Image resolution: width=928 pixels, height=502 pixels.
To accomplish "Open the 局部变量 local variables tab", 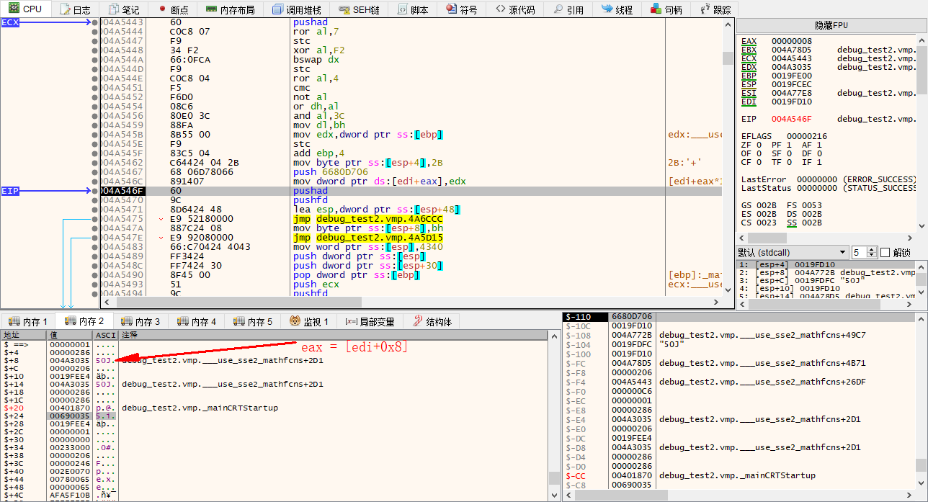I will pyautogui.click(x=370, y=322).
